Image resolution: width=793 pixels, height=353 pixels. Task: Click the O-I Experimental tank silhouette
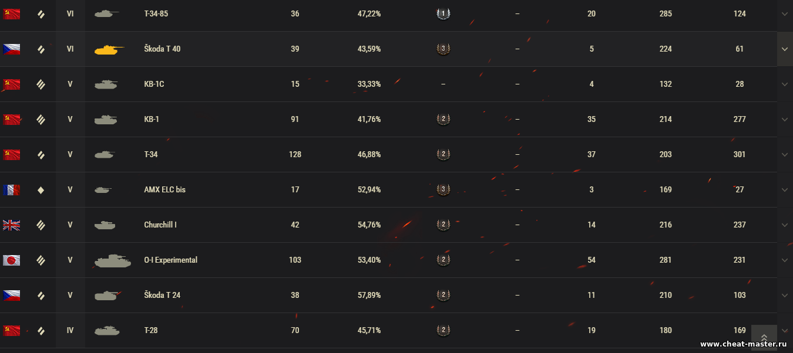[x=112, y=261]
